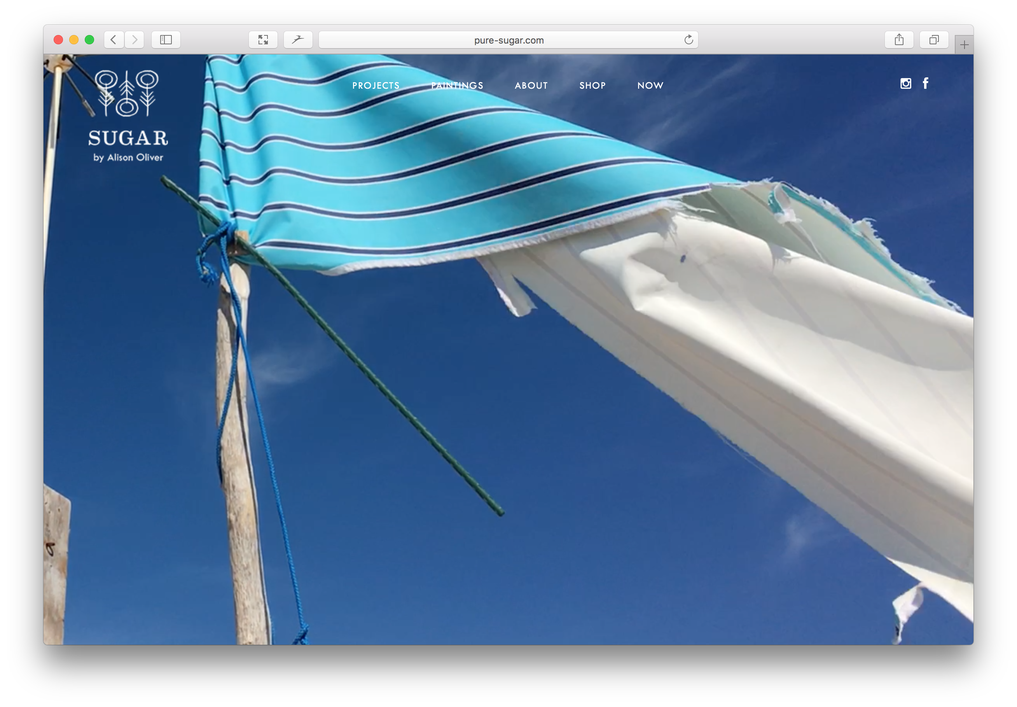The height and width of the screenshot is (707, 1017).
Task: Open the Now page
Action: click(650, 86)
